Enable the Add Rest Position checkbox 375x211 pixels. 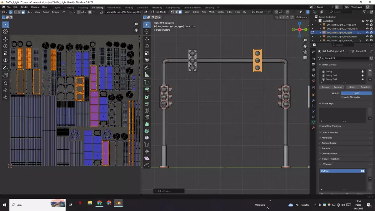(320, 126)
